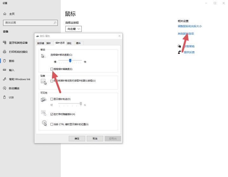Viewport: 228px width, 177px height.
Task: Click the 取消 button
Action: tap(95, 139)
